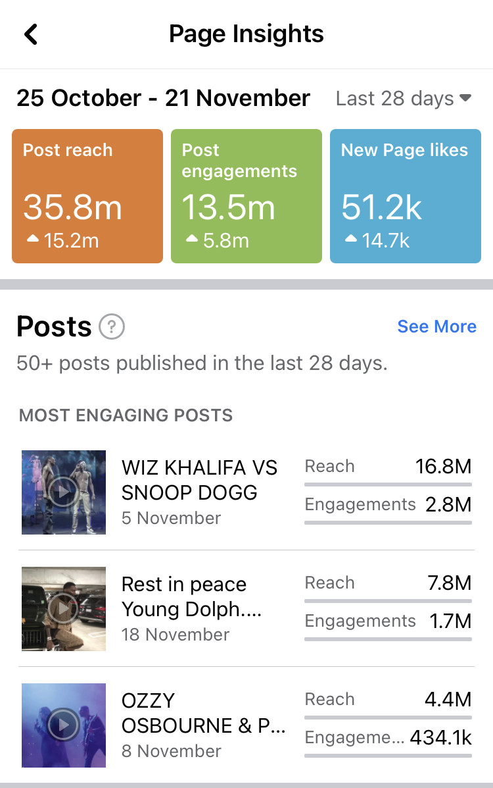The height and width of the screenshot is (788, 493).
Task: Click the 434.1k engagements value
Action: click(x=440, y=737)
